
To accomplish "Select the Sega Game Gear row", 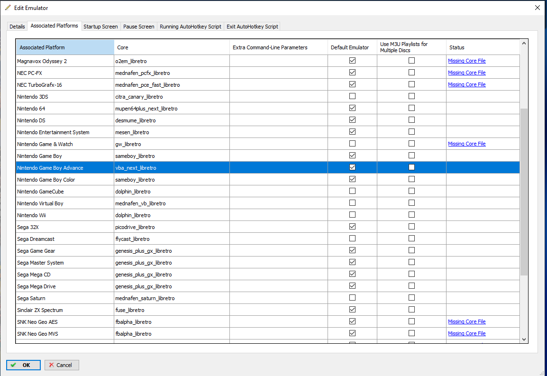I will tap(267, 251).
